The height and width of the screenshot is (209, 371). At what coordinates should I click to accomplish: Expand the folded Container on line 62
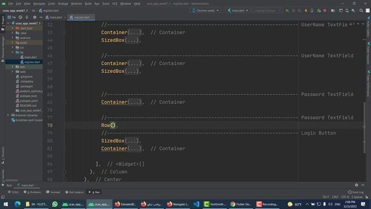click(x=134, y=102)
